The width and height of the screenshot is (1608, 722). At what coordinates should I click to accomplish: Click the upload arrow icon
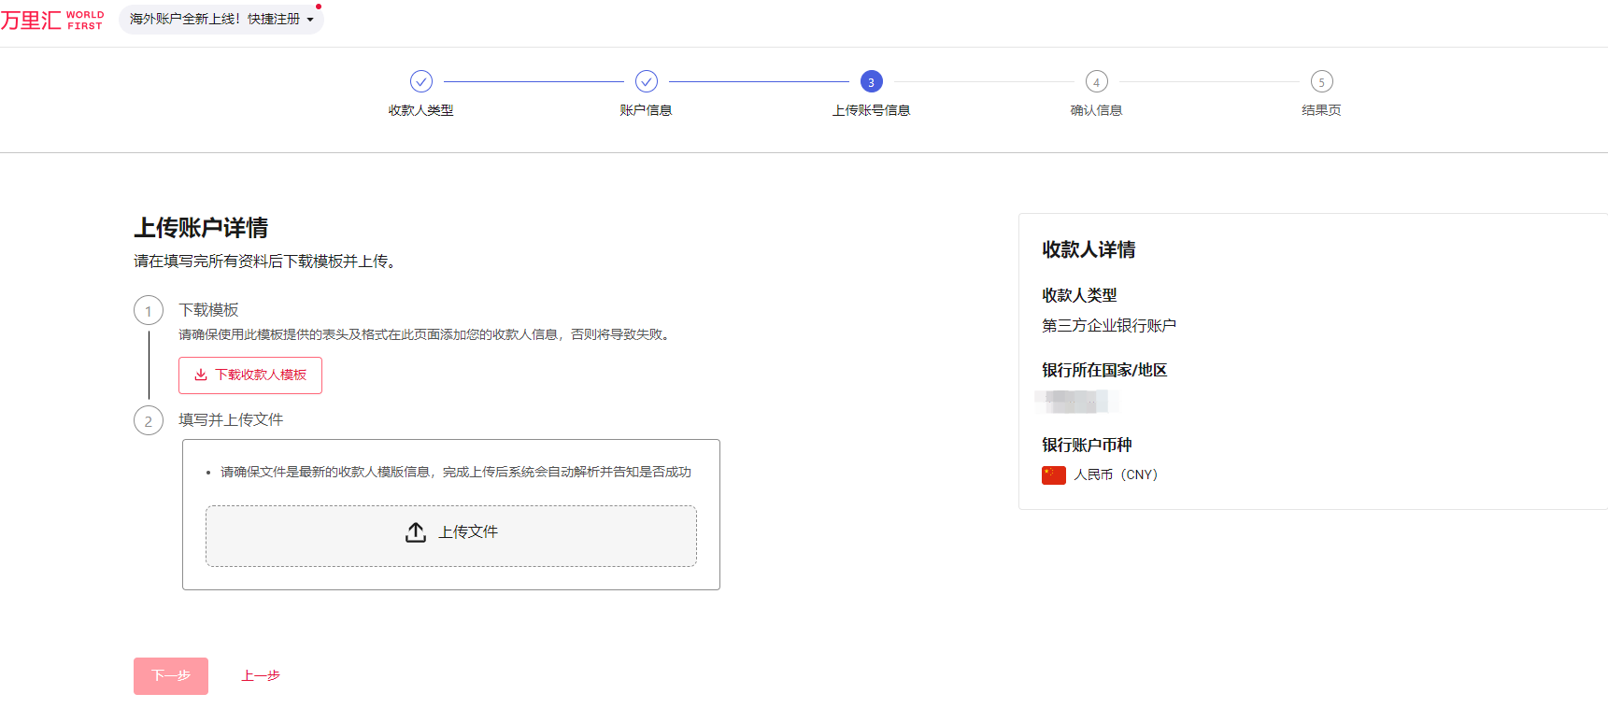(x=416, y=532)
